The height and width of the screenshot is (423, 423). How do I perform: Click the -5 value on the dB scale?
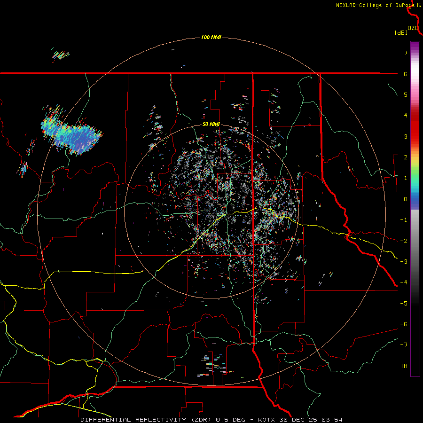click(404, 304)
